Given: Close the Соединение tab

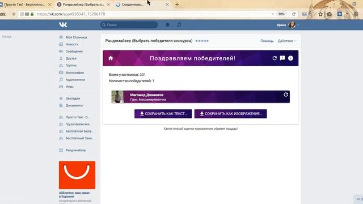Looking at the screenshot, I should (167, 5).
